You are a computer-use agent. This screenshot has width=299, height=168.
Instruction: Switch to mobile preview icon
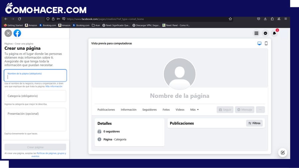[x=266, y=43]
